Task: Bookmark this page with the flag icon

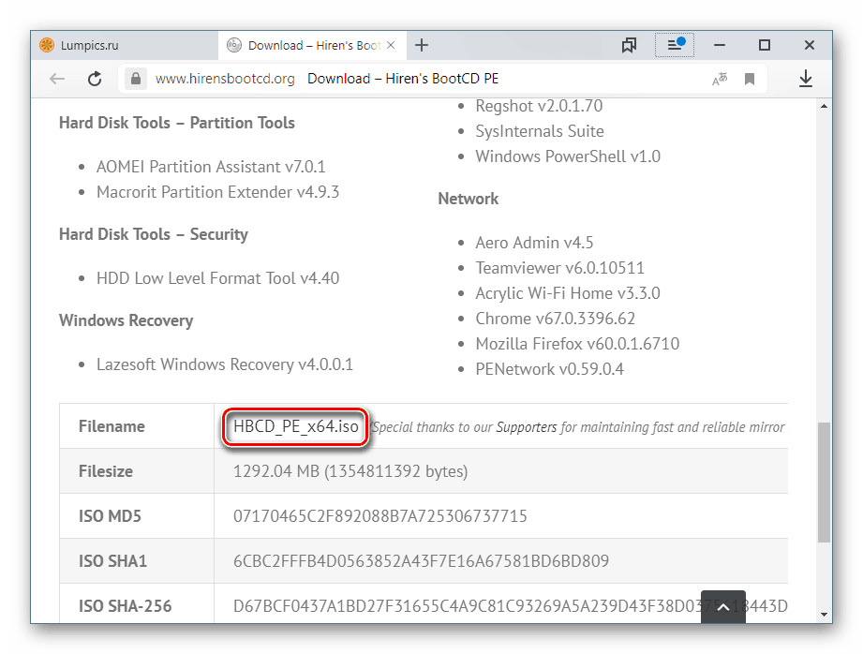Action: 750,80
